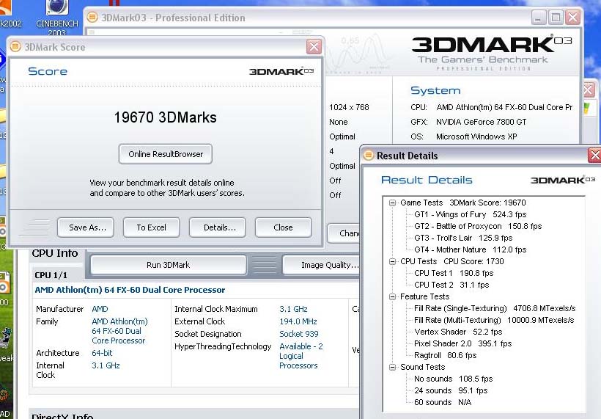Select CPU Test 2 result row

(451, 285)
